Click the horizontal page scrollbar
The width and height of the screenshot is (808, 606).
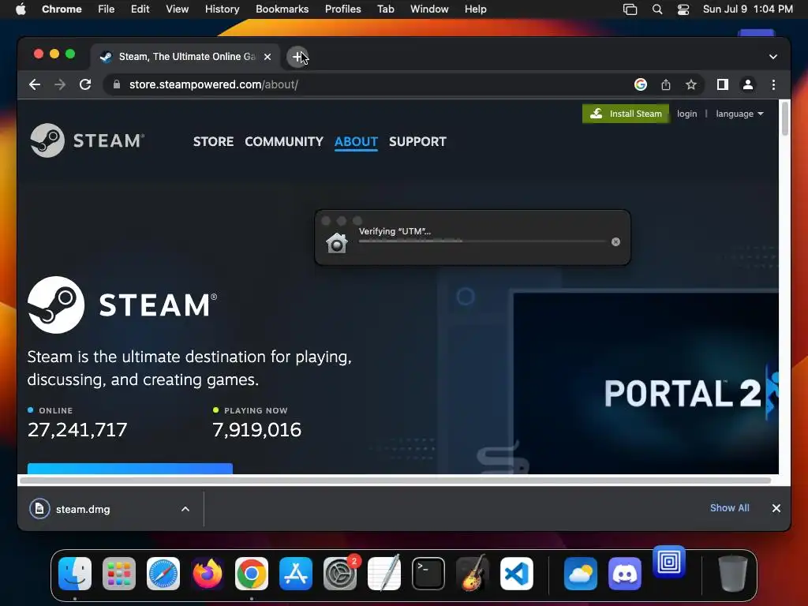[x=395, y=481]
